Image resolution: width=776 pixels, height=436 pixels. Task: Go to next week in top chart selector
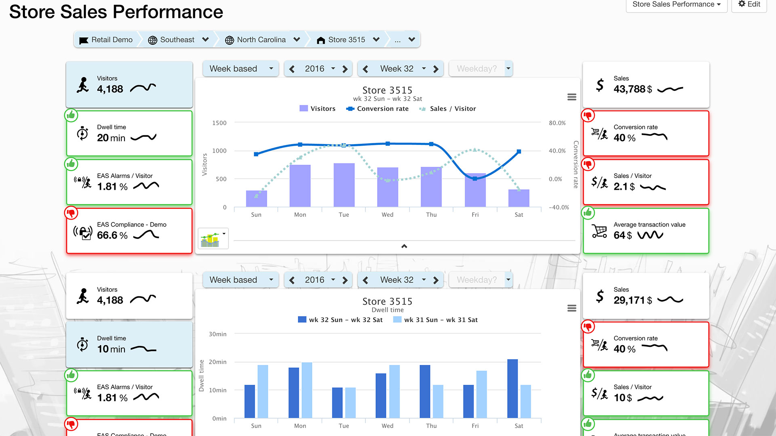tap(436, 69)
